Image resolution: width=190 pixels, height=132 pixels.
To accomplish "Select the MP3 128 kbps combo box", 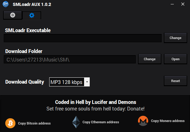I will click(x=69, y=82).
